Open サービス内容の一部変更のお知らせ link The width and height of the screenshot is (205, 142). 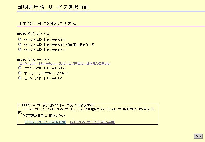coord(64,63)
